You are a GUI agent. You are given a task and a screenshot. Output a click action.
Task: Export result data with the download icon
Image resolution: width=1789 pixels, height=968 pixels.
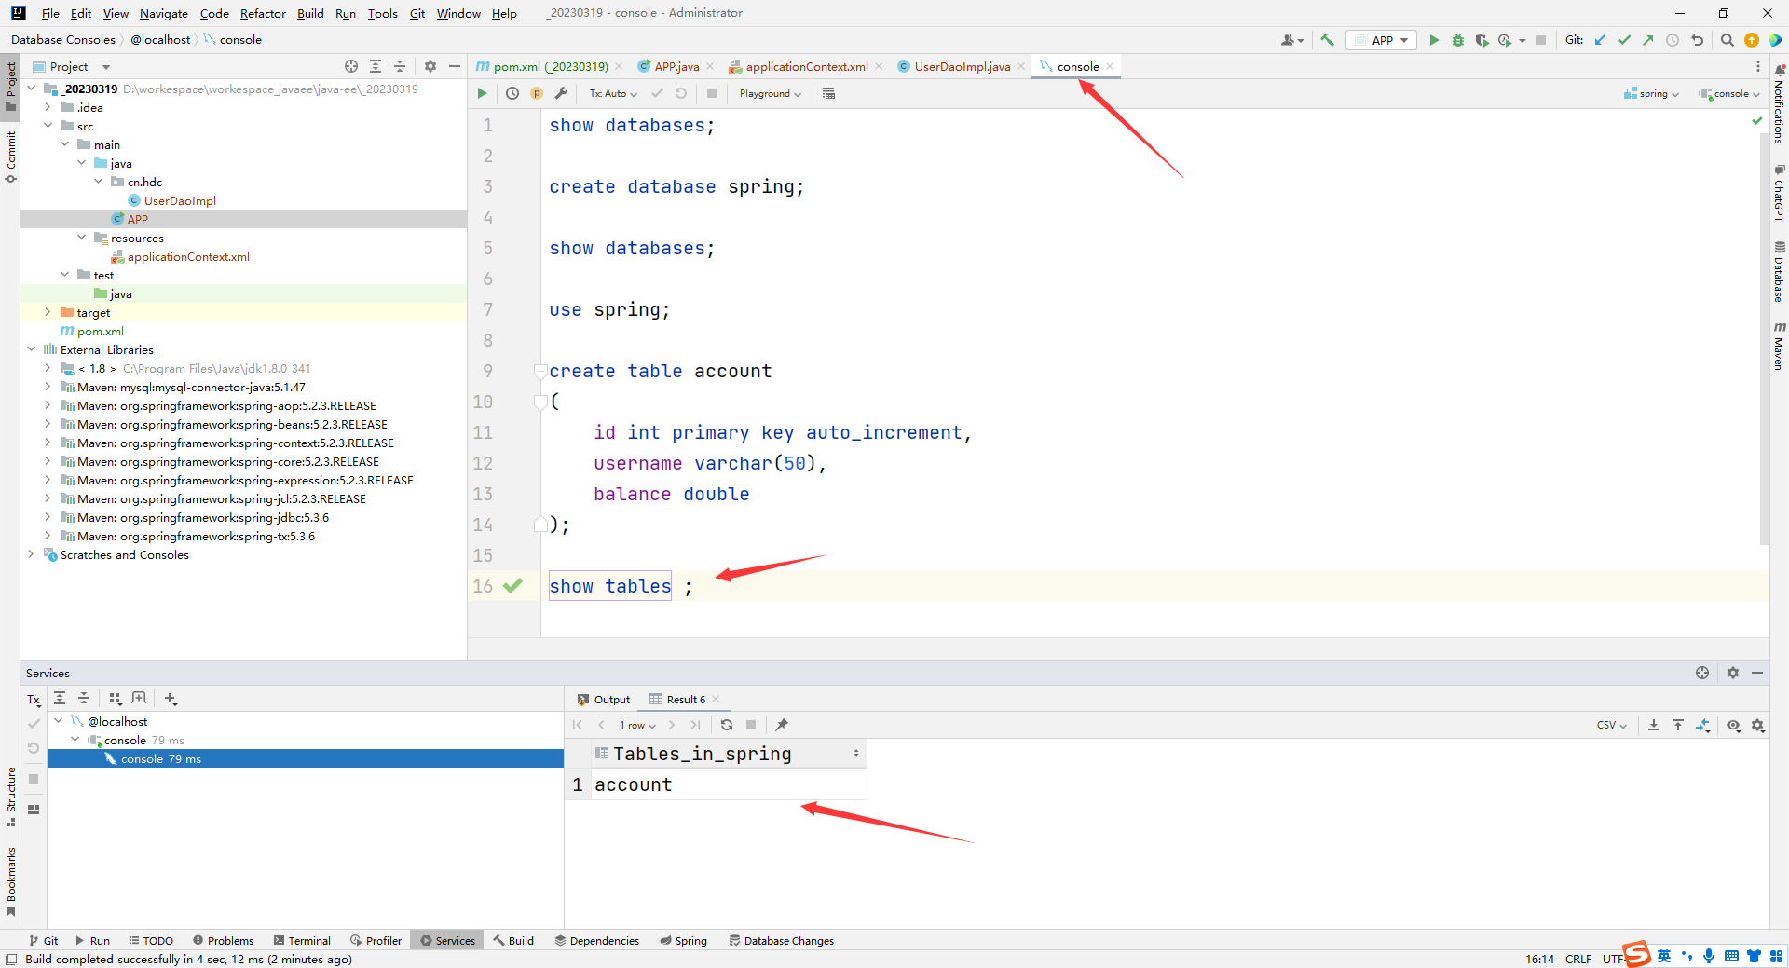point(1653,725)
